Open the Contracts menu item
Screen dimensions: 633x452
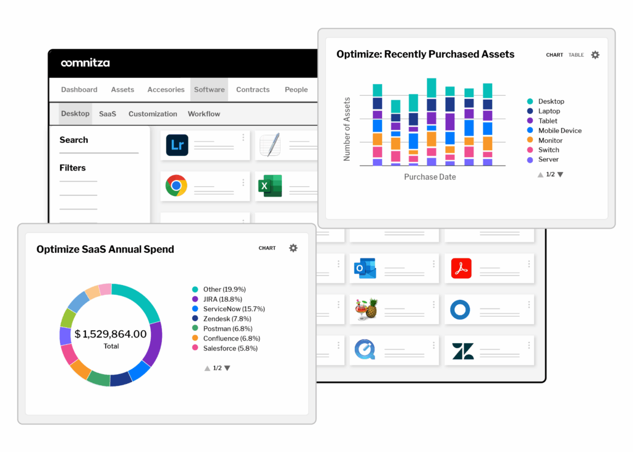coord(253,90)
